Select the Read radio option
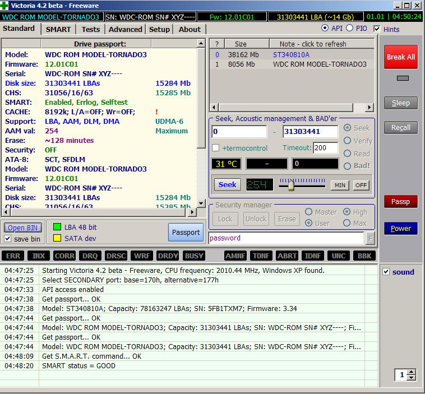 coord(347,154)
